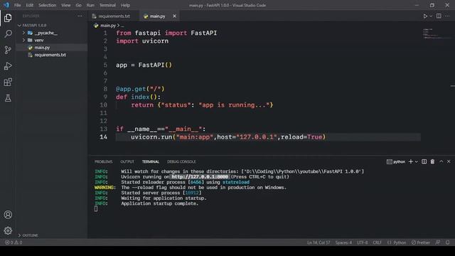The height and width of the screenshot is (256, 455).
Task: Click the EXPLORER panel title
Action: pos(31,16)
